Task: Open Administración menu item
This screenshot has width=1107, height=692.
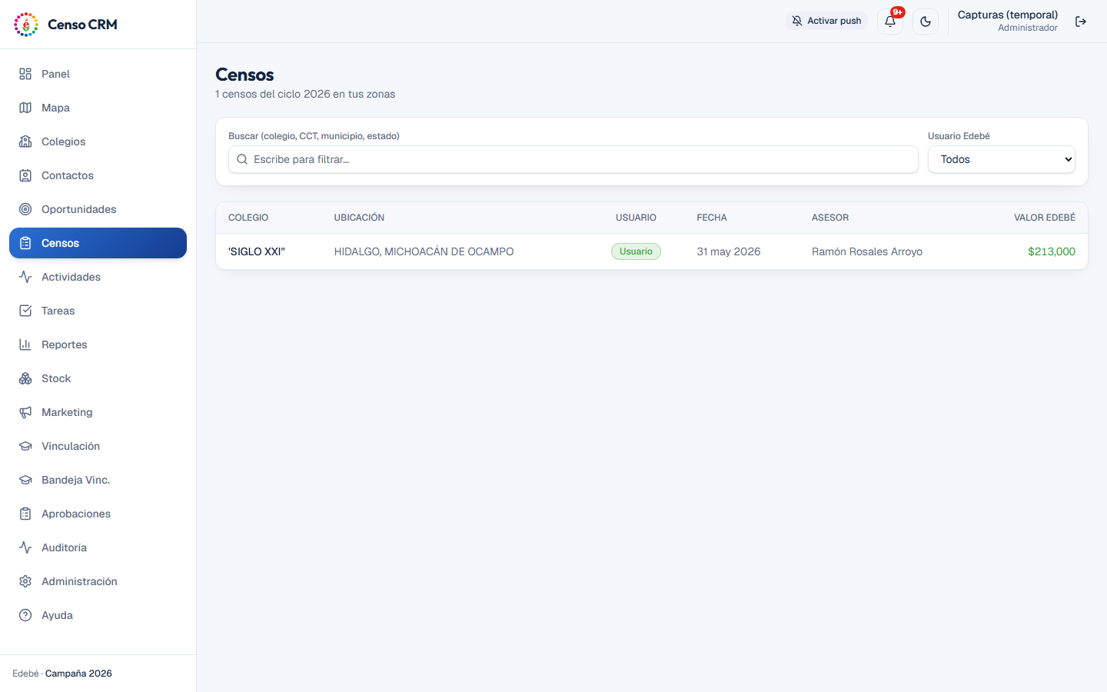Action: coord(98,581)
